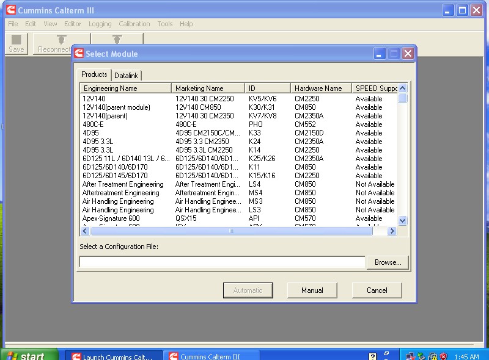Viewport: 489px width, 360px height.
Task: Click the PHO ID cell
Action: click(x=256, y=124)
